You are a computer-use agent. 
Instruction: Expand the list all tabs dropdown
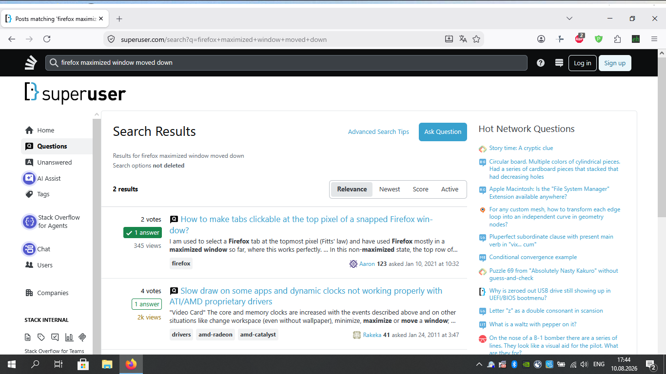pos(569,19)
